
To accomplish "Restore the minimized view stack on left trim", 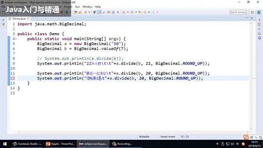I will coord(4,20).
